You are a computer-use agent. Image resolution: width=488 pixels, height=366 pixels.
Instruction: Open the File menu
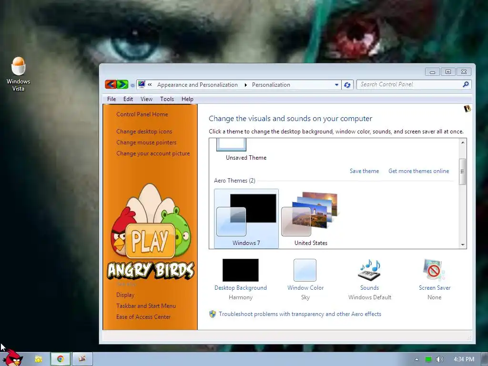click(x=112, y=99)
